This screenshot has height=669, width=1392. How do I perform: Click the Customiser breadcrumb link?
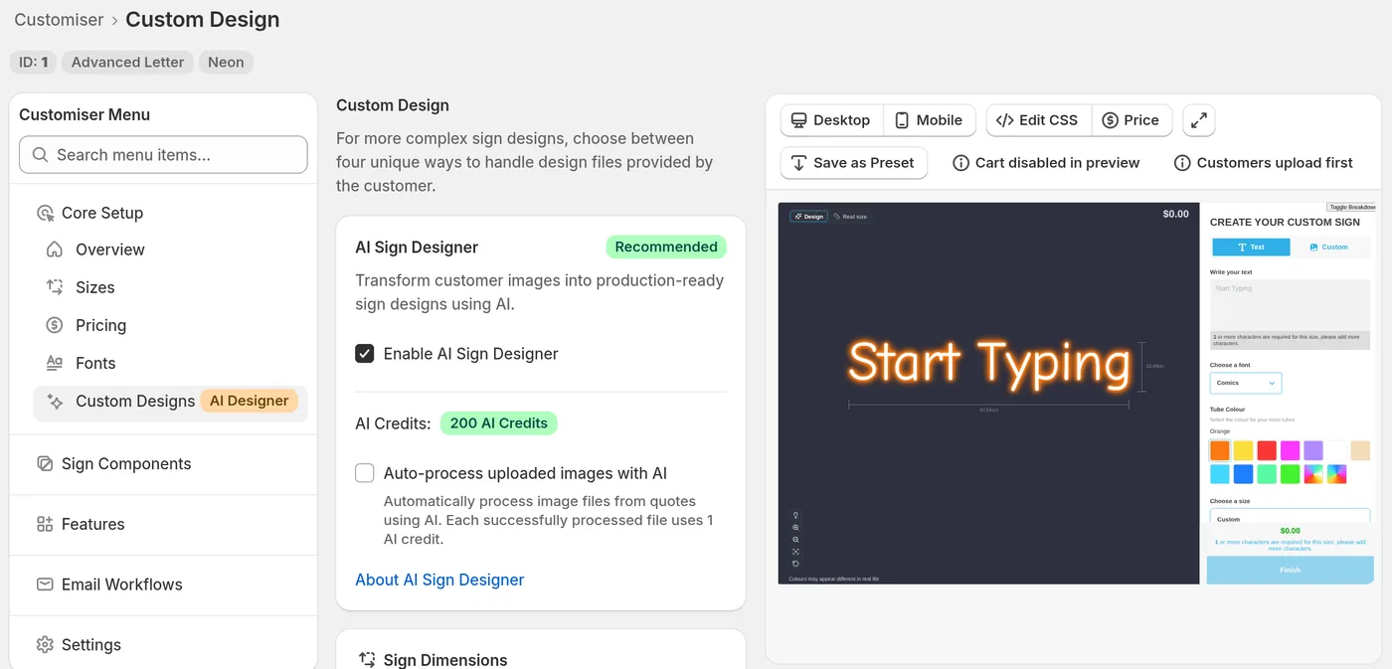click(59, 20)
